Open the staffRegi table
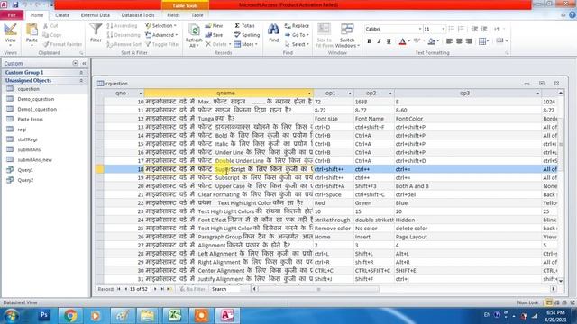The height and width of the screenshot is (324, 577). pyautogui.click(x=27, y=139)
